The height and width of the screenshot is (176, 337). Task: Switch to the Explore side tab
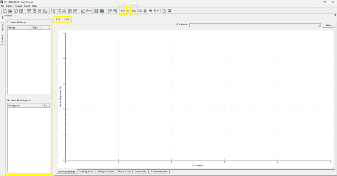[3, 28]
